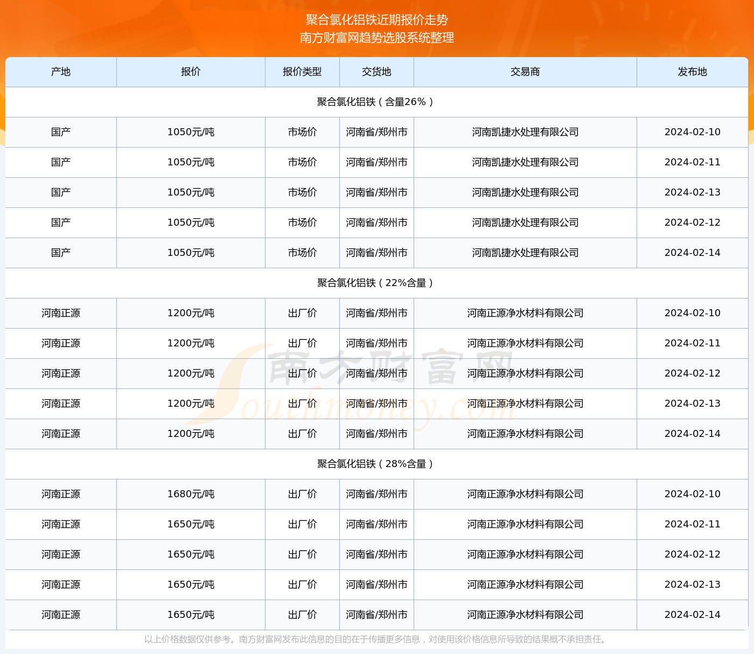
Task: Click 出厂价 in the 1680元/吨 row
Action: coord(302,494)
